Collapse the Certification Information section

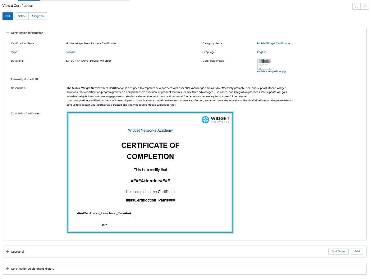(x=7, y=33)
